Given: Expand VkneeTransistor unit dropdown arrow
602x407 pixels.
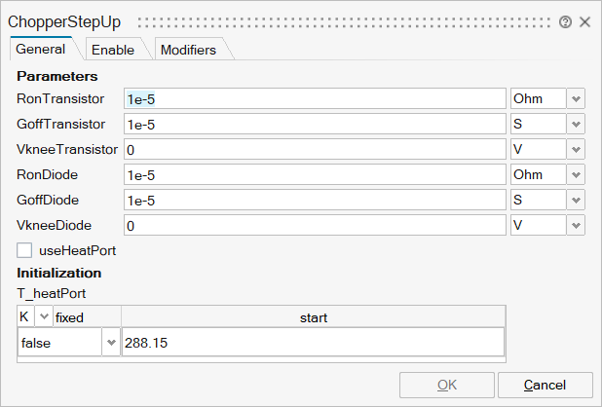Looking at the screenshot, I should click(577, 149).
